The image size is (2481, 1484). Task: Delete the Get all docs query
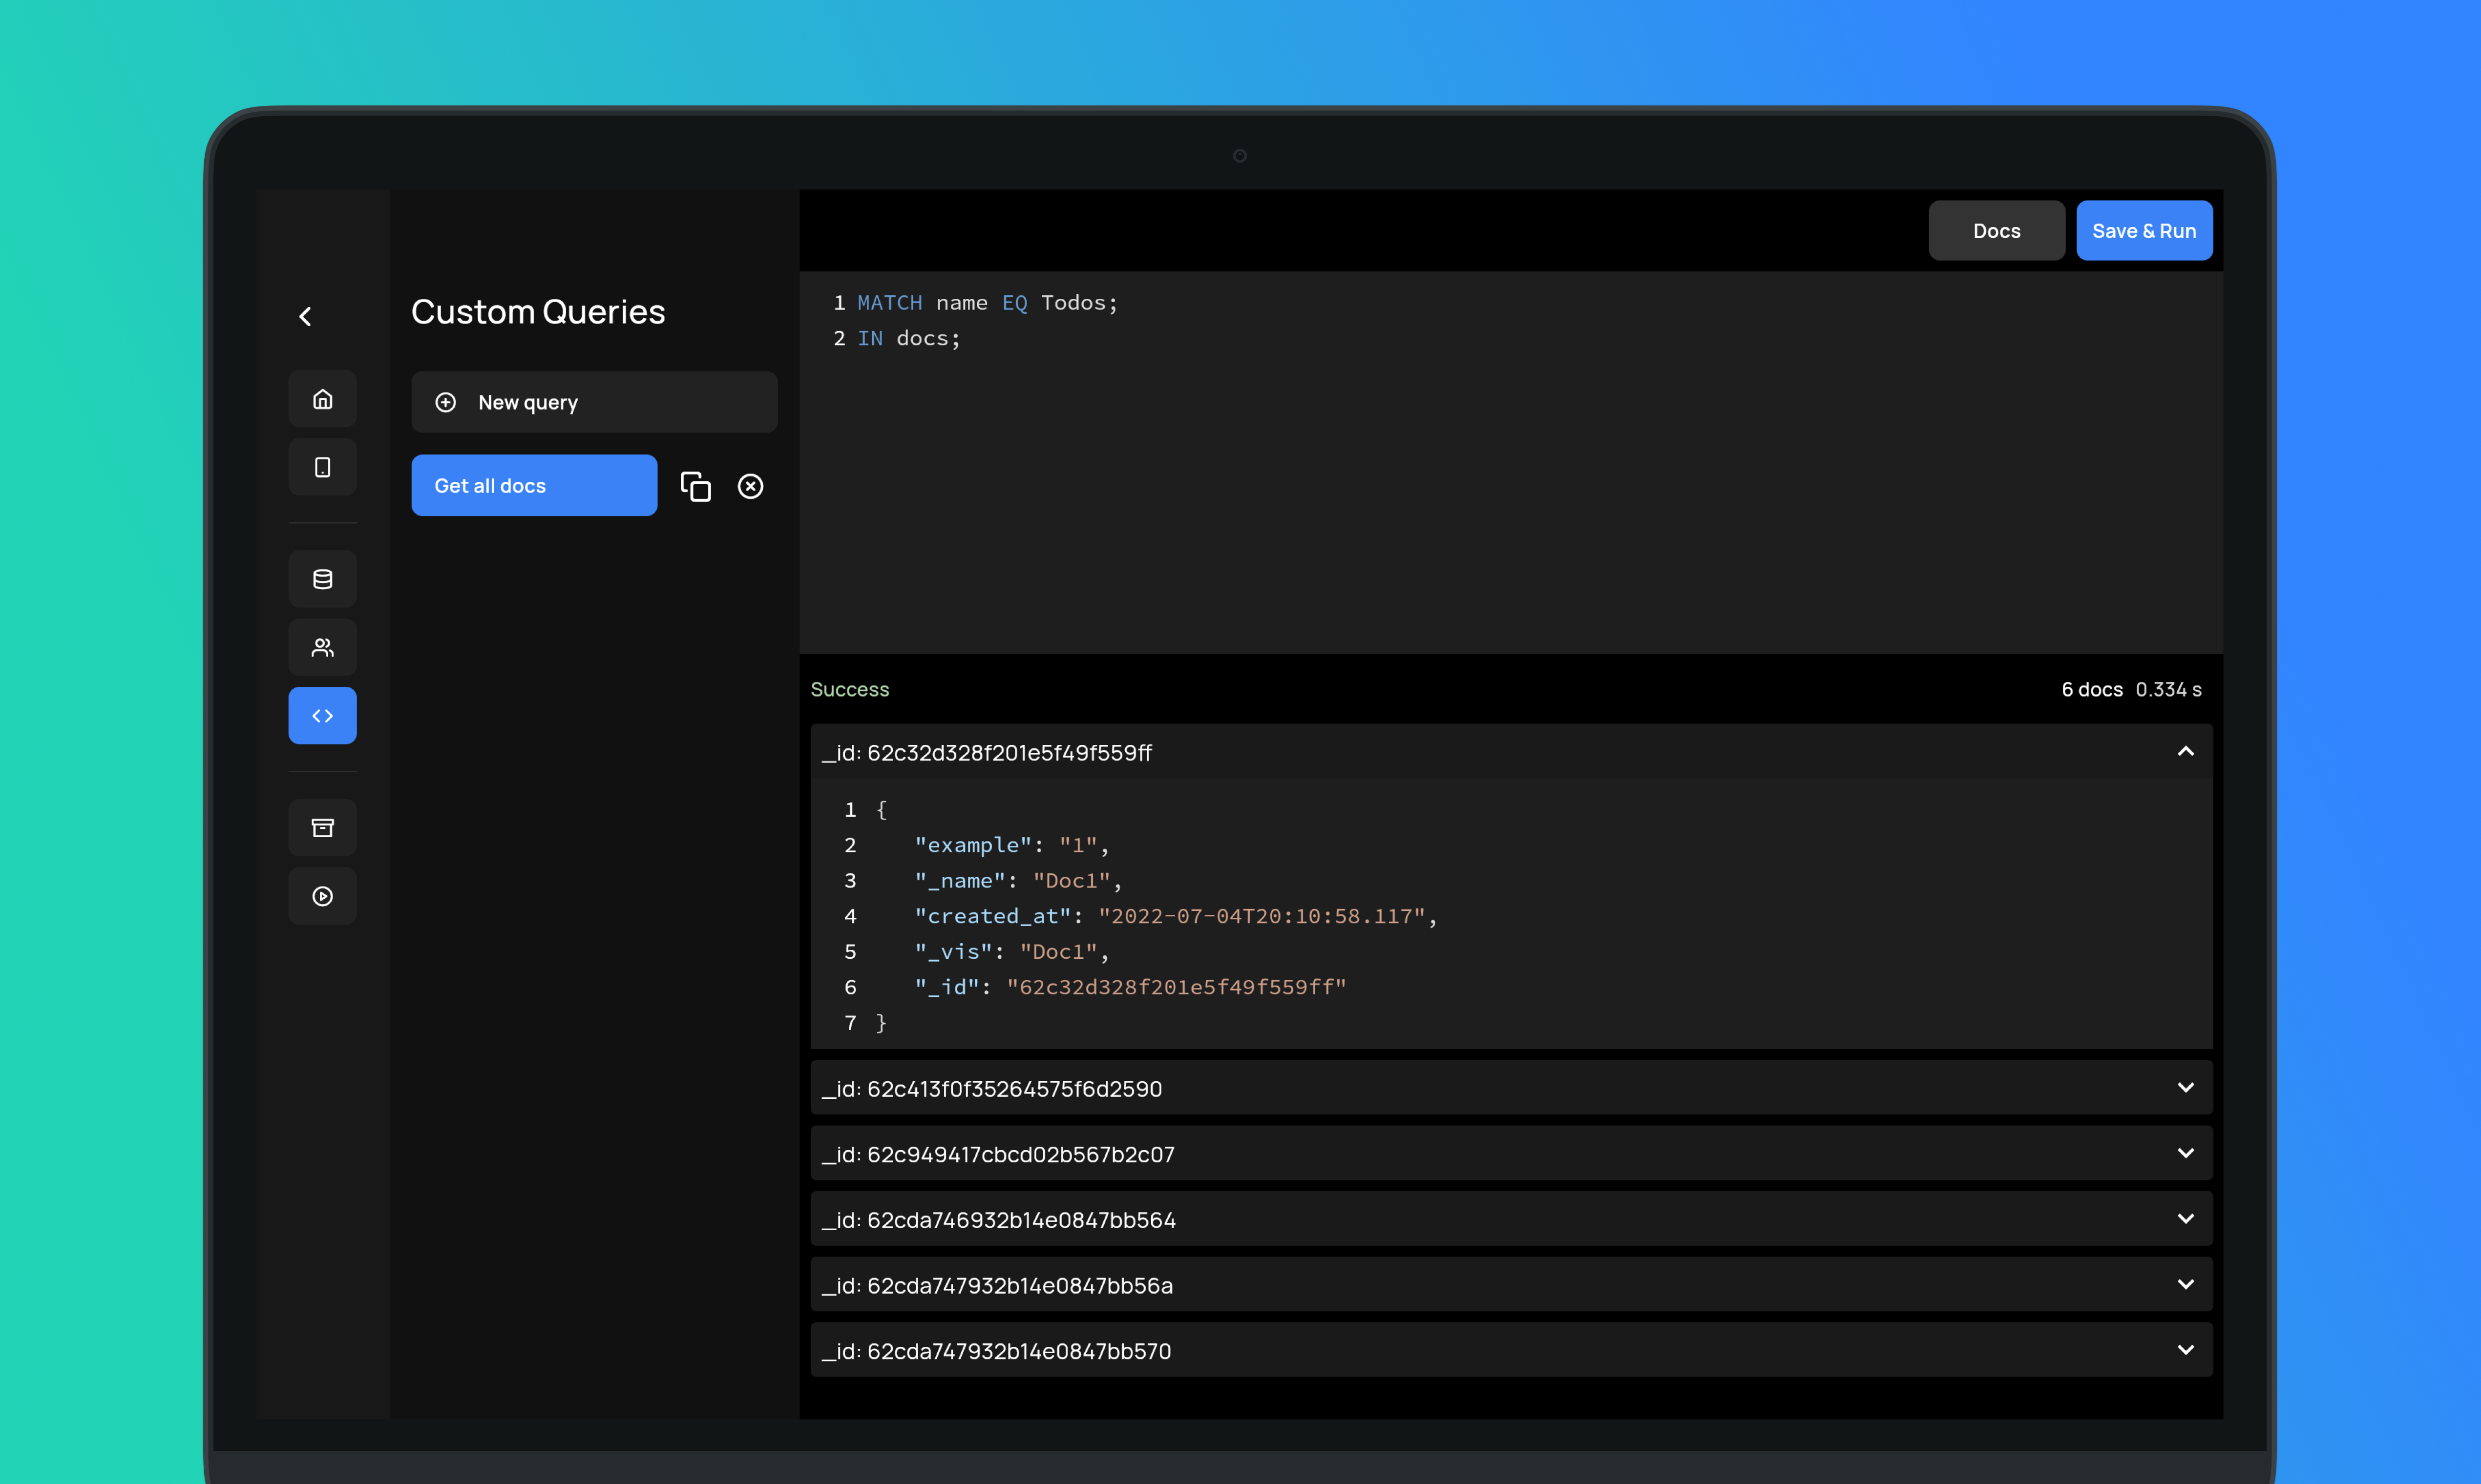pos(750,486)
